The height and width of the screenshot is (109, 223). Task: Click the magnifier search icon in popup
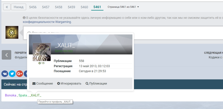[87, 83]
